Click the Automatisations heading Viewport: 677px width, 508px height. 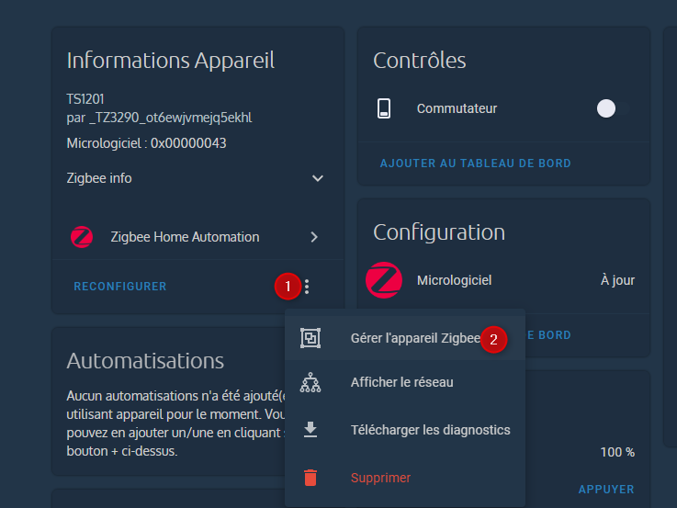coord(145,361)
